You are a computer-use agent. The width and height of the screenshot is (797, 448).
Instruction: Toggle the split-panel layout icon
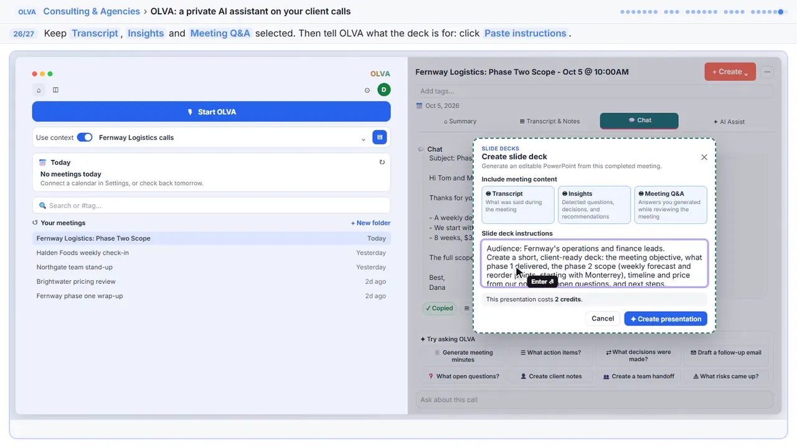(55, 90)
